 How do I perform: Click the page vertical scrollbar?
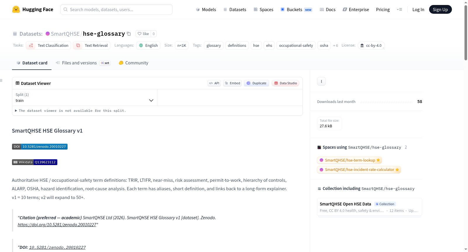pos(466,32)
